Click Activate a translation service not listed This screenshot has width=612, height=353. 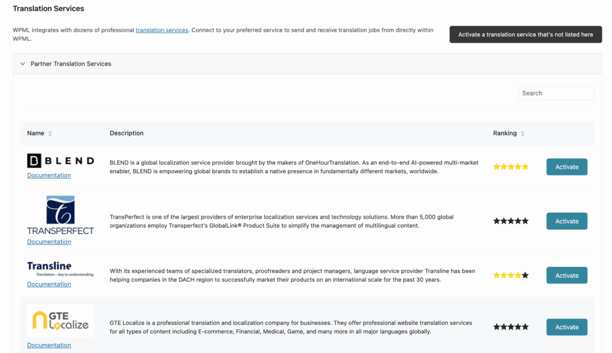[x=525, y=34]
